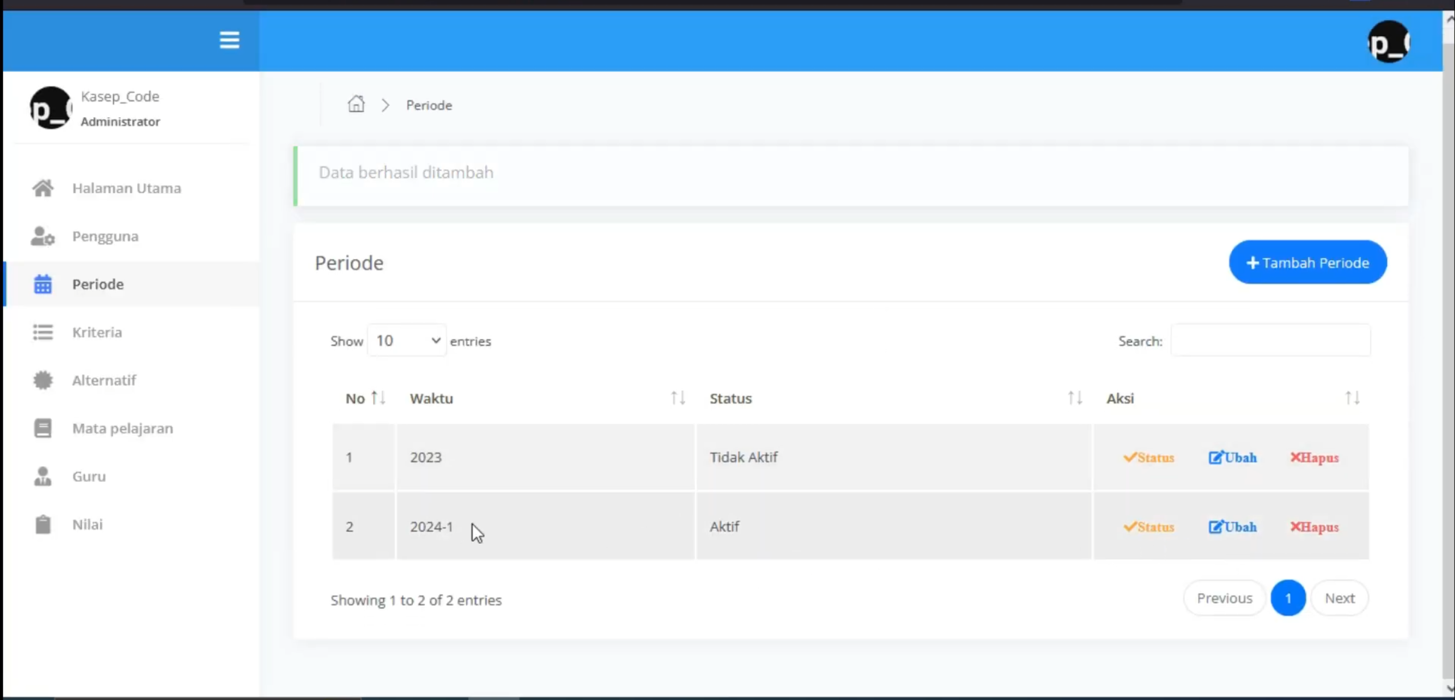Click the Tambah Periode button

[1308, 262]
